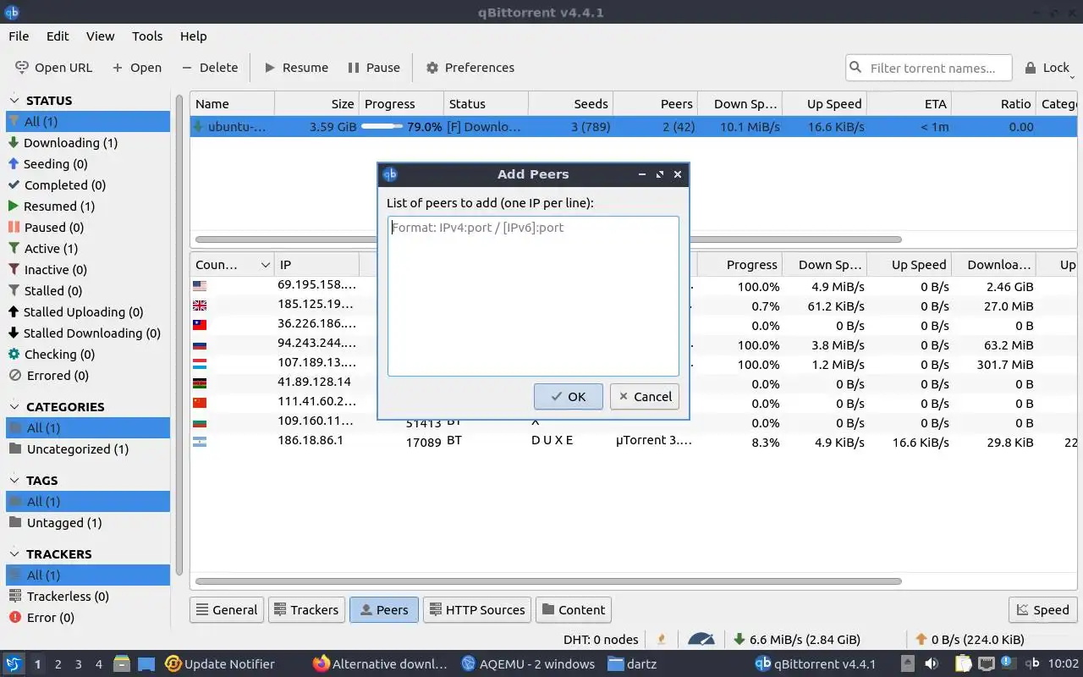Switch to the Trackers tab
The image size is (1083, 677).
(x=305, y=609)
